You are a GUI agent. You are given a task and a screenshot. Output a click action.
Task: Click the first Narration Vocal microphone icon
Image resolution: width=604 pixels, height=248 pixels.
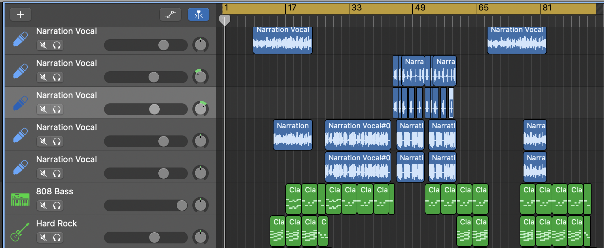point(20,39)
